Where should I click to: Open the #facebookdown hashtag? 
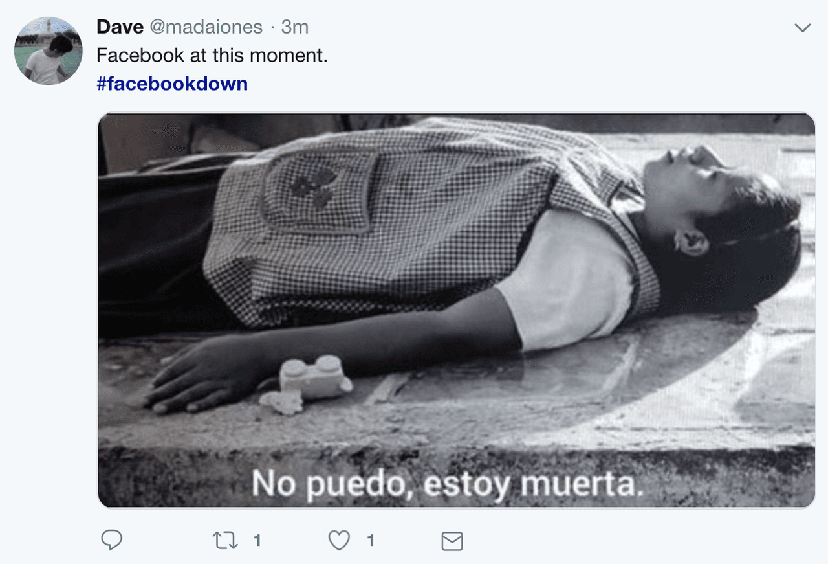(172, 84)
